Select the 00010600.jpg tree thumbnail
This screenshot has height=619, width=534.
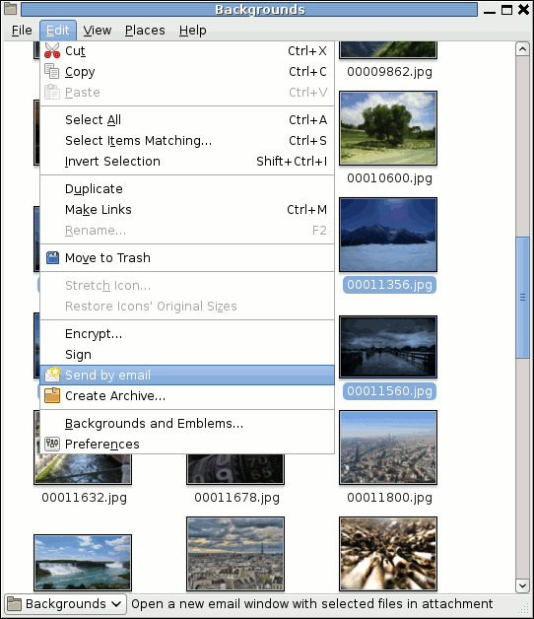point(388,128)
